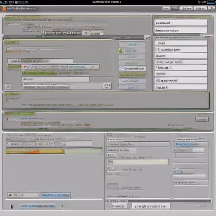Click the olive highlighted button in middle column
The height and width of the screenshot is (216, 216).
click(x=132, y=75)
